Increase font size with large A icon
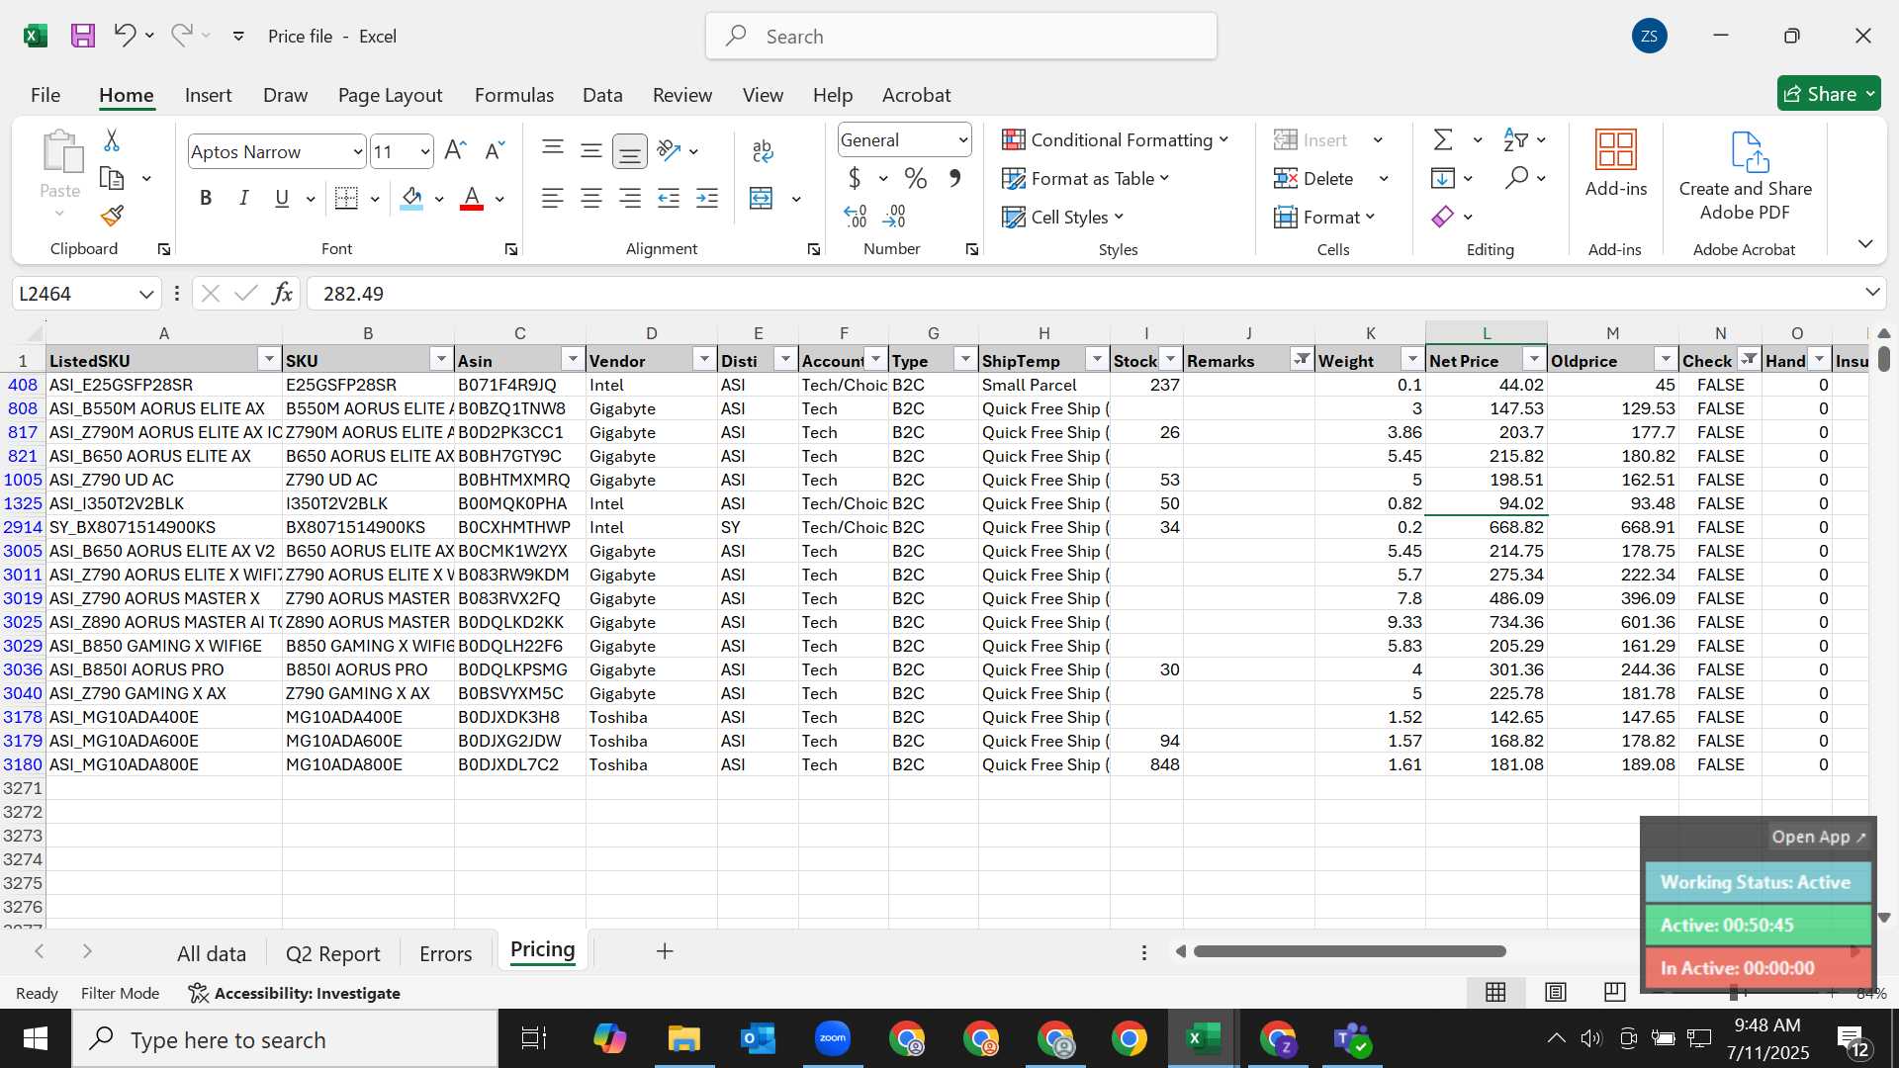 pos(455,151)
